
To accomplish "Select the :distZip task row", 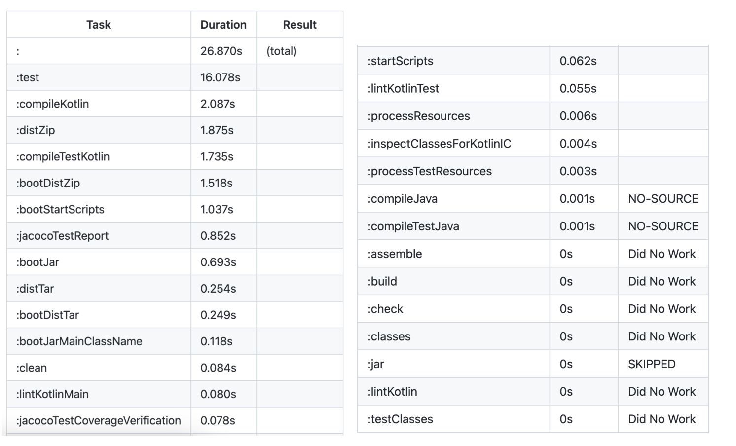I will point(175,130).
